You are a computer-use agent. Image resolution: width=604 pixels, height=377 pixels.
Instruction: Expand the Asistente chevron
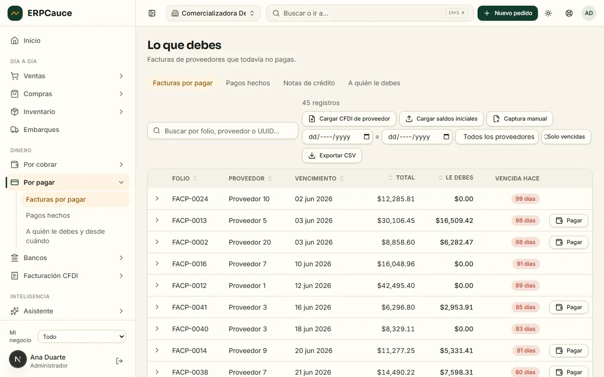pos(121,311)
